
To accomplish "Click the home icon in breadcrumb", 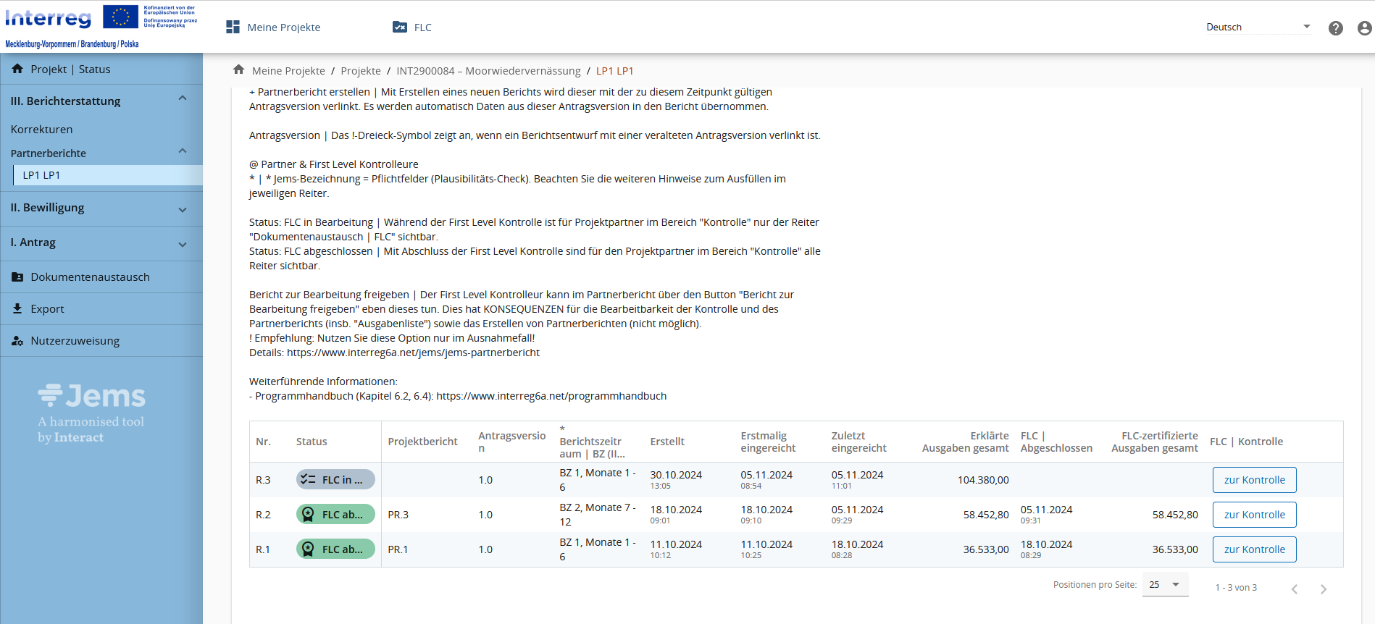I will click(x=238, y=70).
